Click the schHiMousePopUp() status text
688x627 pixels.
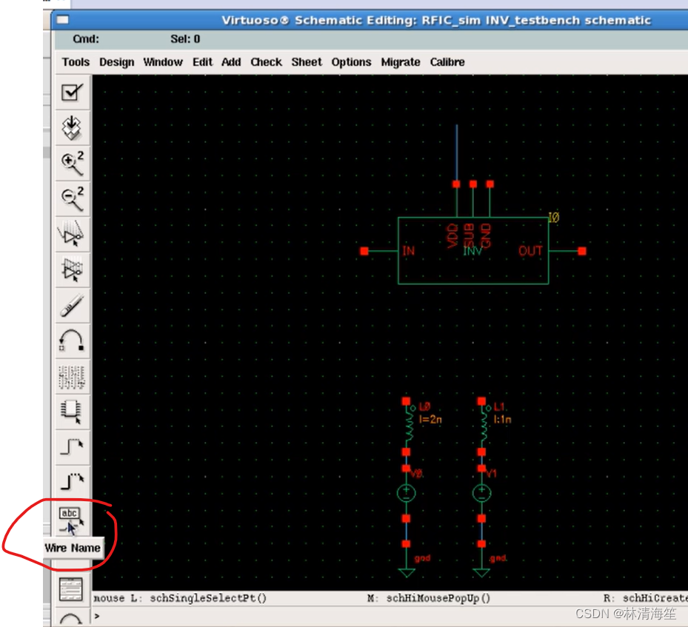[x=438, y=598]
